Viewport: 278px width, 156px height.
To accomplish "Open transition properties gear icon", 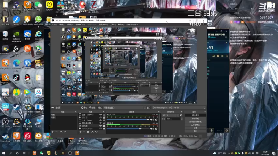I will (x=181, y=115).
